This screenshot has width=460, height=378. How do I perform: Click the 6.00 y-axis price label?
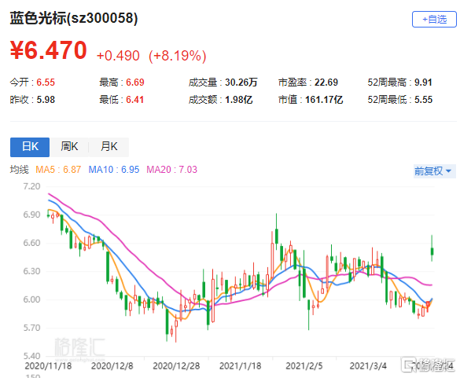pyautogui.click(x=31, y=299)
